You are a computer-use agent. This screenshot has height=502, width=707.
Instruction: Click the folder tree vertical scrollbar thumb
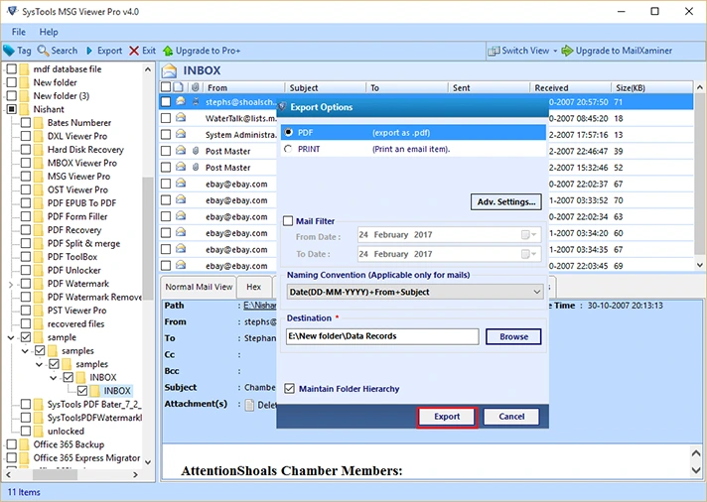(x=147, y=239)
